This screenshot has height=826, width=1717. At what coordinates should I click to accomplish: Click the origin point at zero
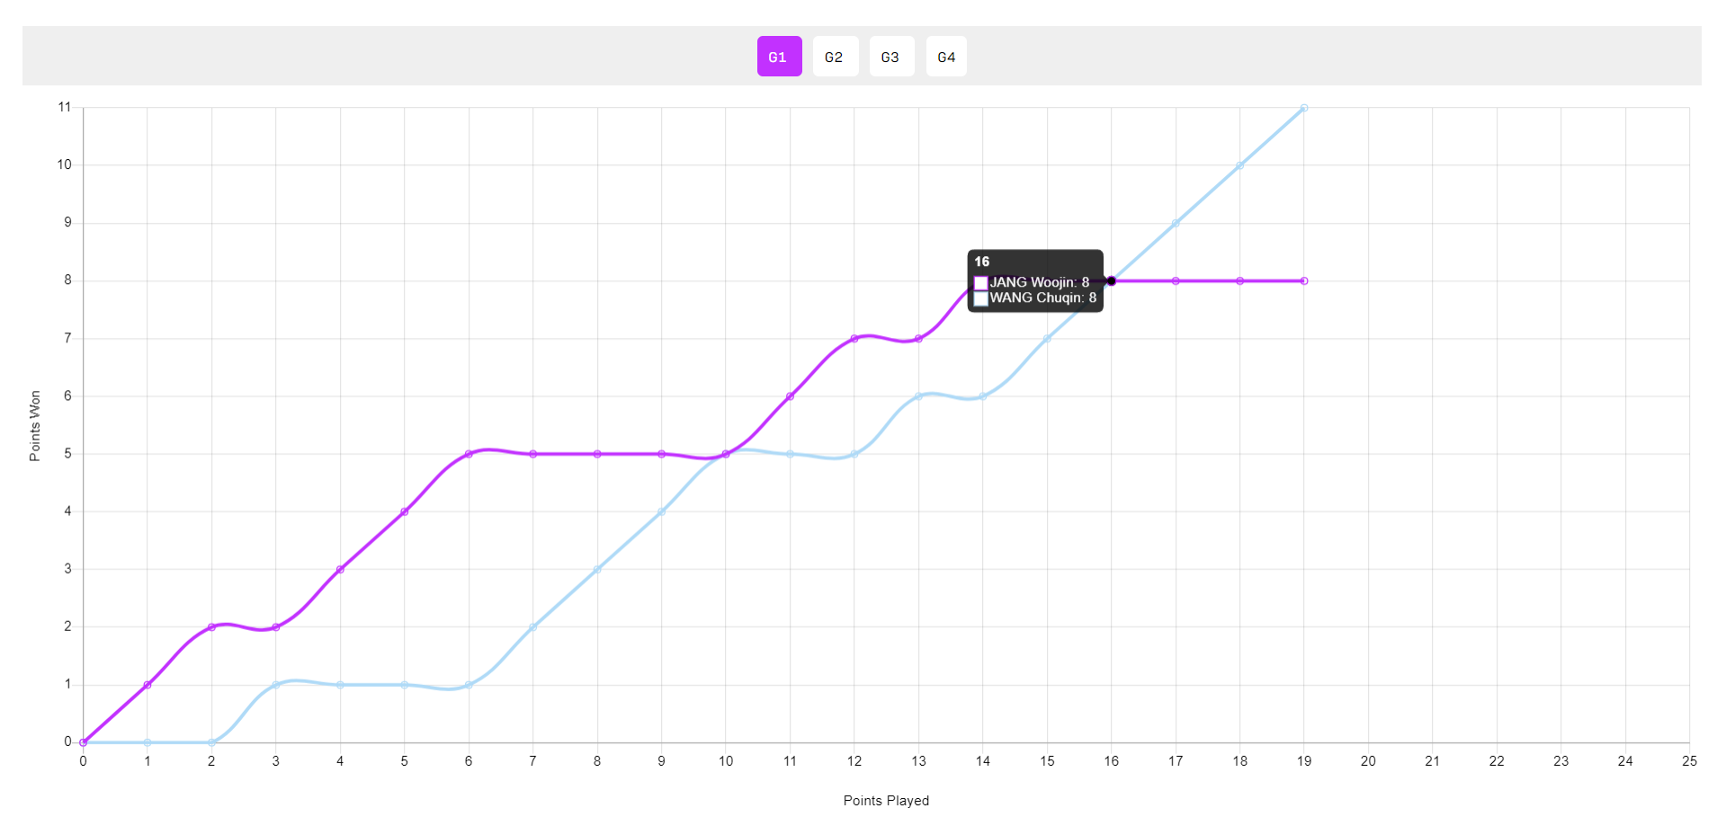click(84, 742)
